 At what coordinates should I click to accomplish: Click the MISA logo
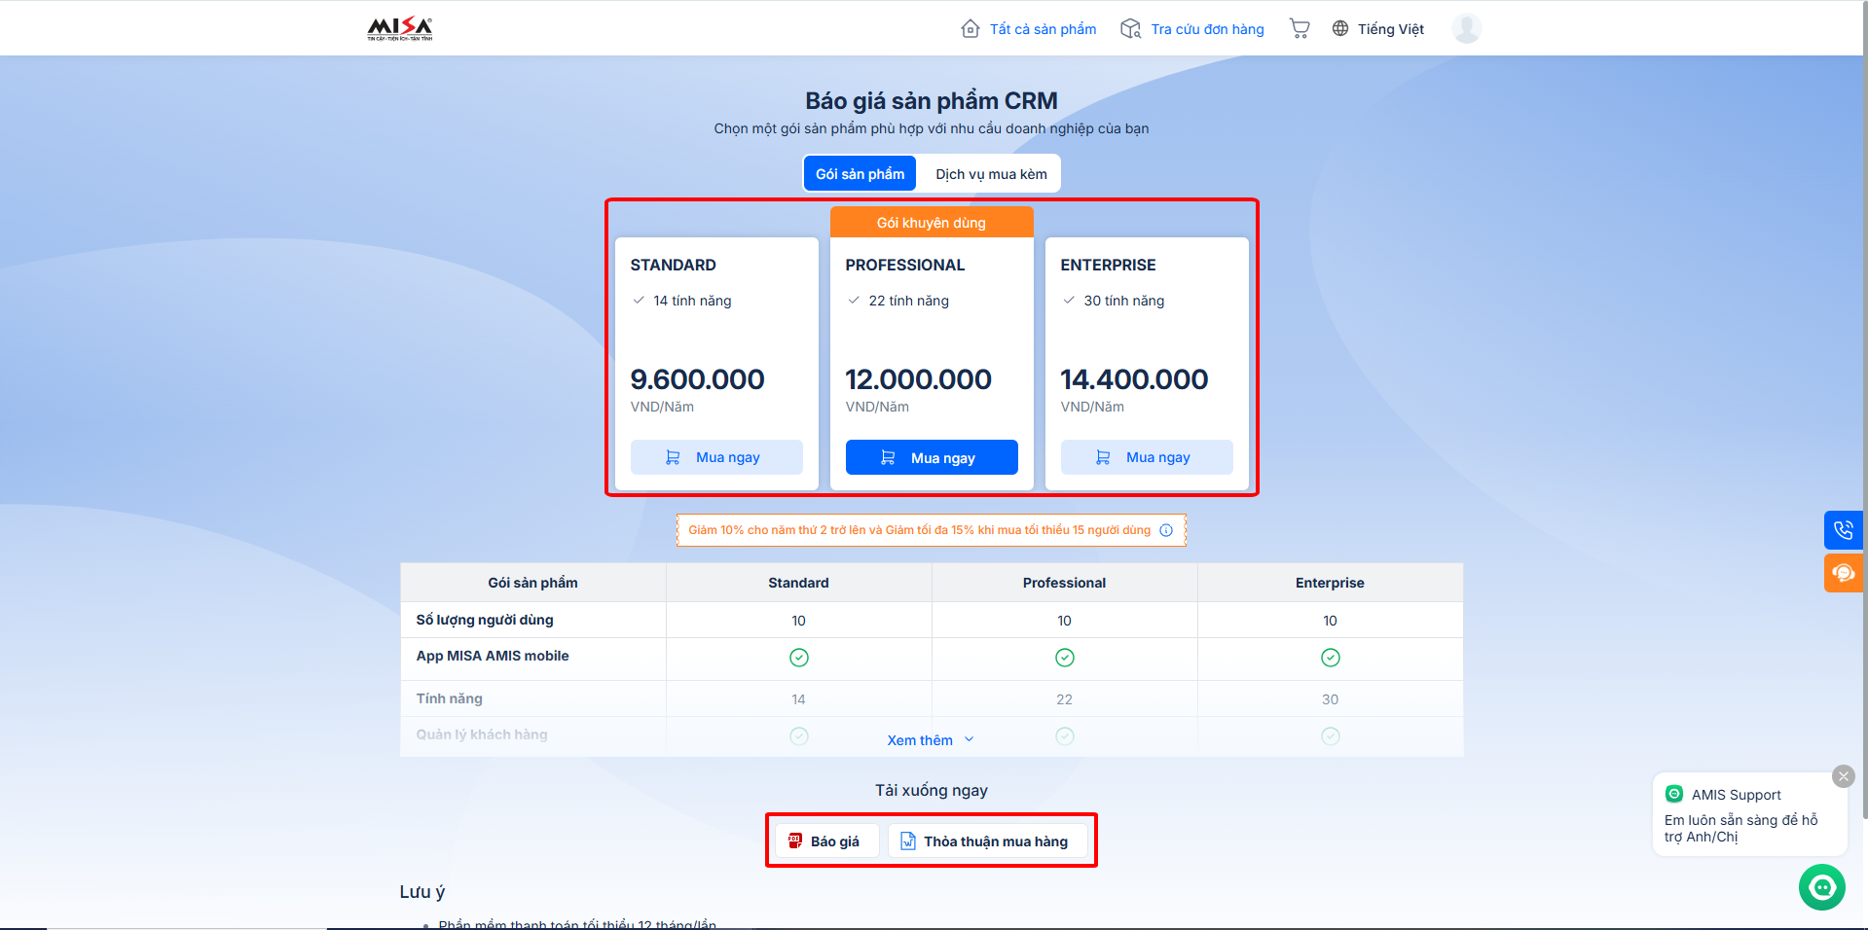(399, 28)
